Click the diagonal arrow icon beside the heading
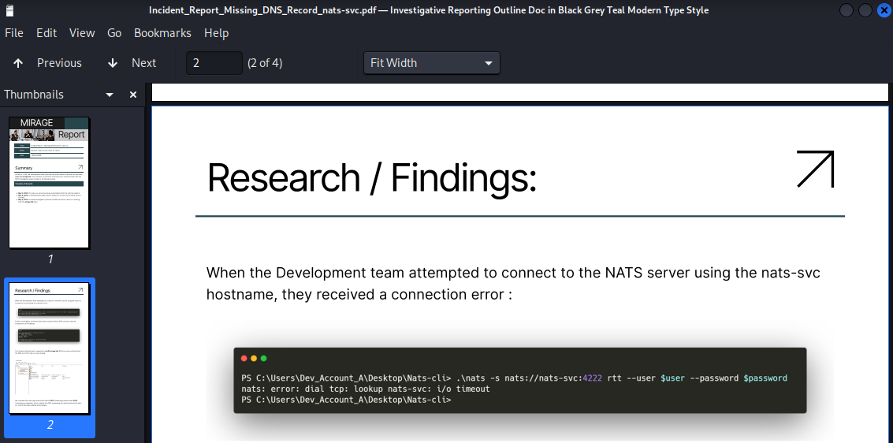The width and height of the screenshot is (893, 443). click(815, 169)
